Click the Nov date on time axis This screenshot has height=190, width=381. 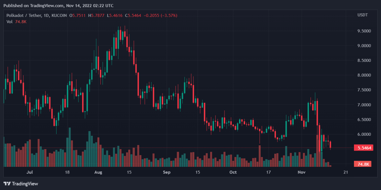pos(302,172)
